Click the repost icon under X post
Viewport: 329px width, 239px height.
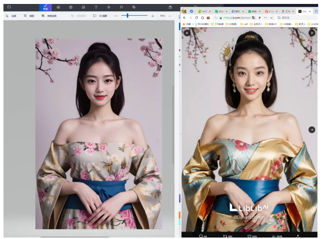pos(225,236)
